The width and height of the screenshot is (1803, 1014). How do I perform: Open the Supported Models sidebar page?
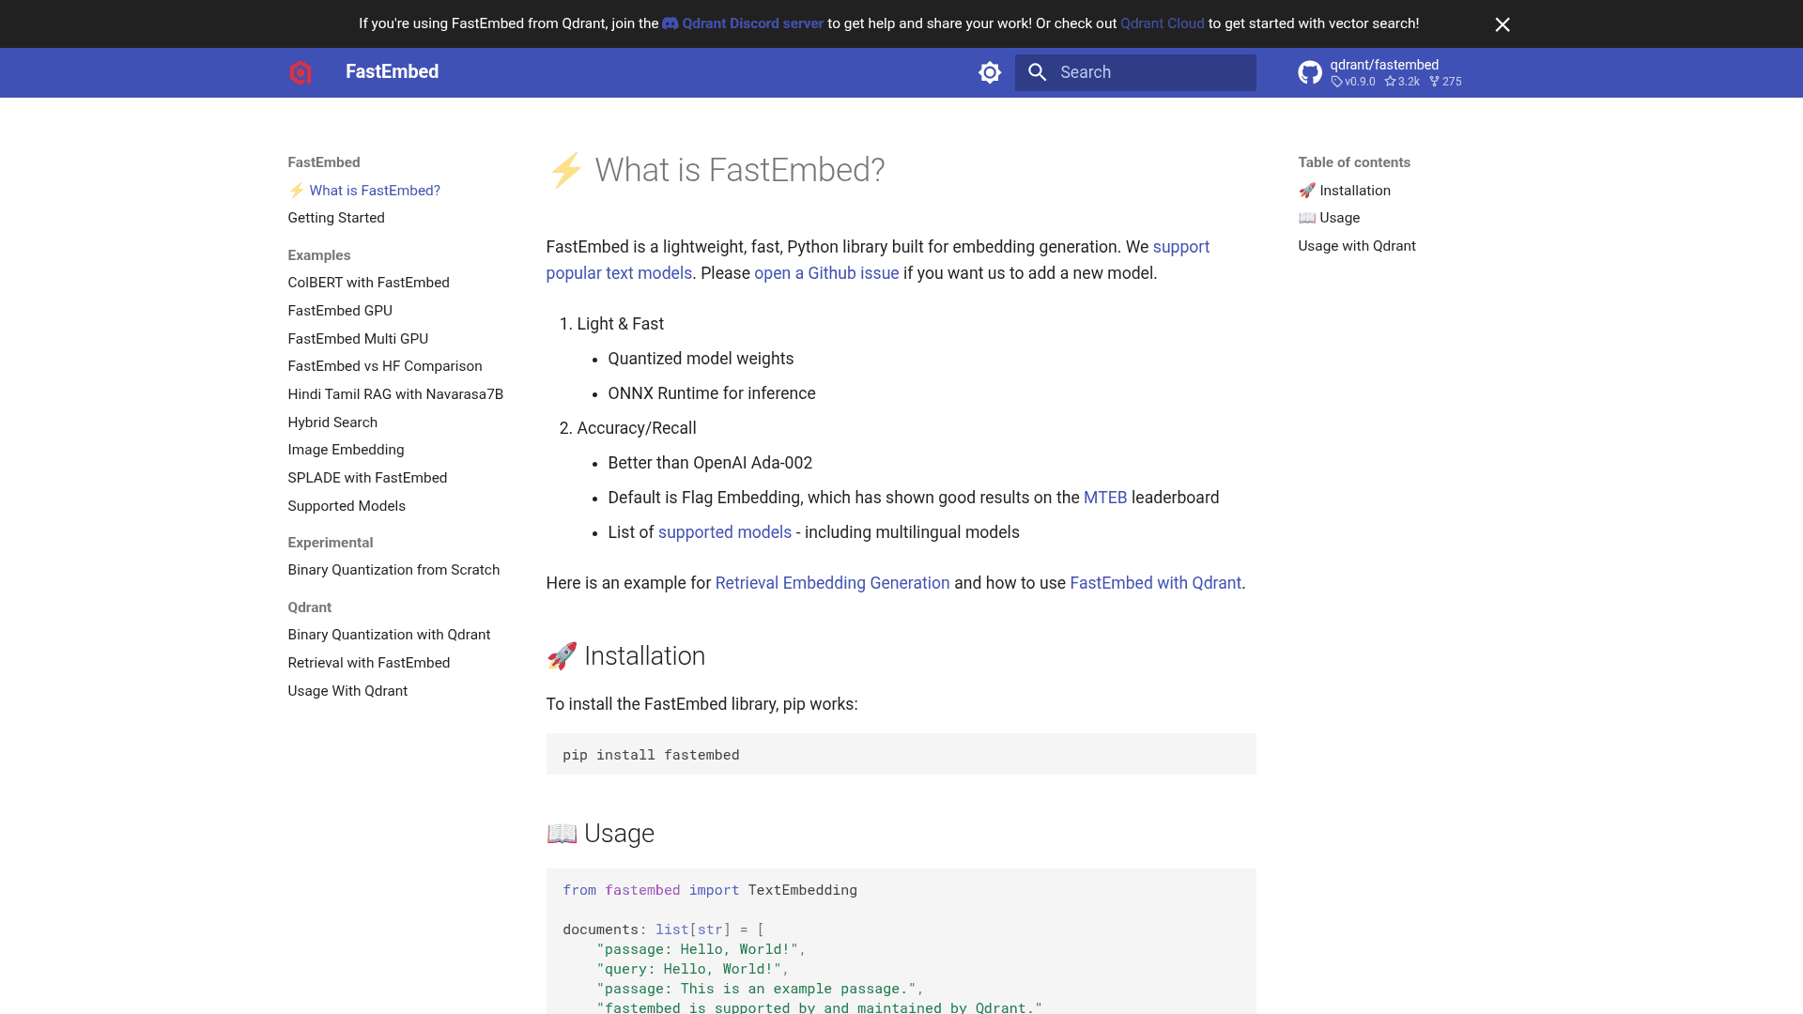[x=347, y=506]
